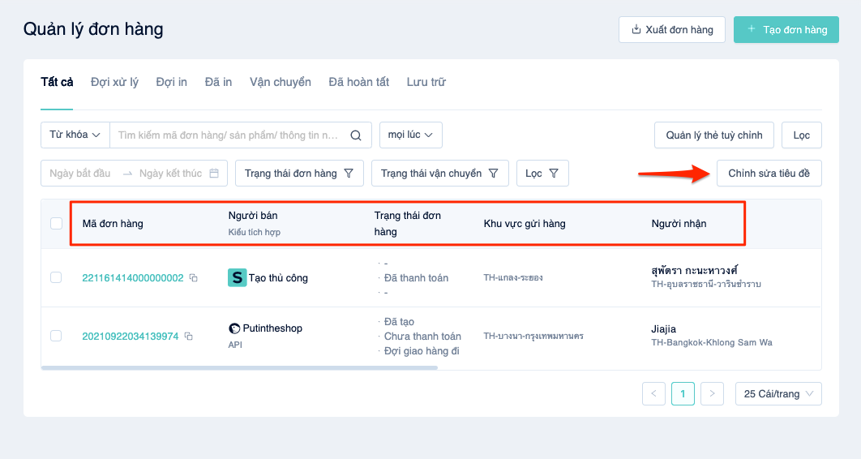Screen dimensions: 861x459
Task: Switch to the Đã hoàn tất tab
Action: [358, 83]
